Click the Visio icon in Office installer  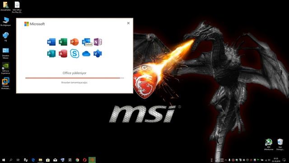click(98, 53)
